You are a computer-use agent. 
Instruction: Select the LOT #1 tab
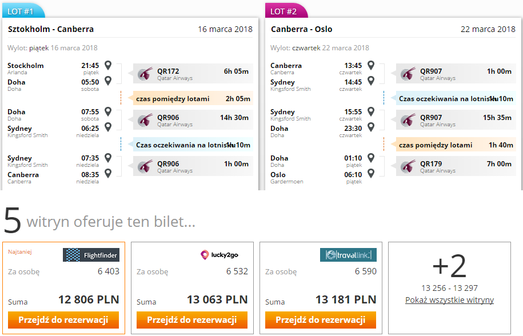pyautogui.click(x=22, y=11)
